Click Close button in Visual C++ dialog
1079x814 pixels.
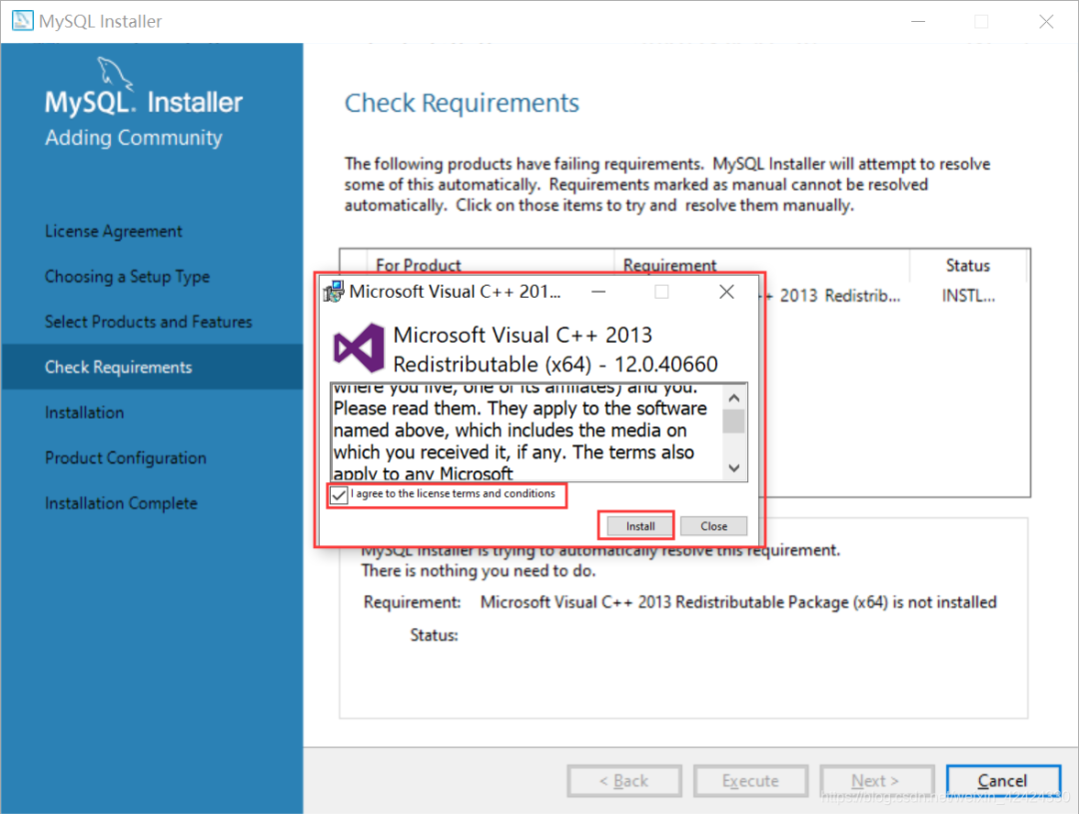tap(713, 526)
